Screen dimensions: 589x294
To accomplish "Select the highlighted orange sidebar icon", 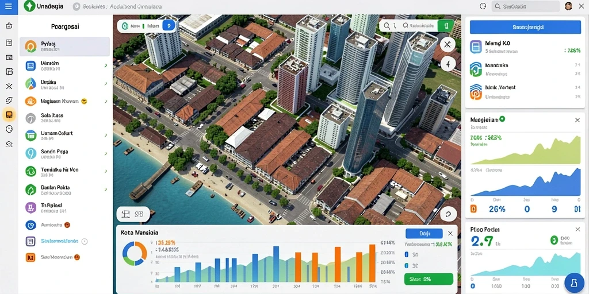I will click(x=9, y=115).
